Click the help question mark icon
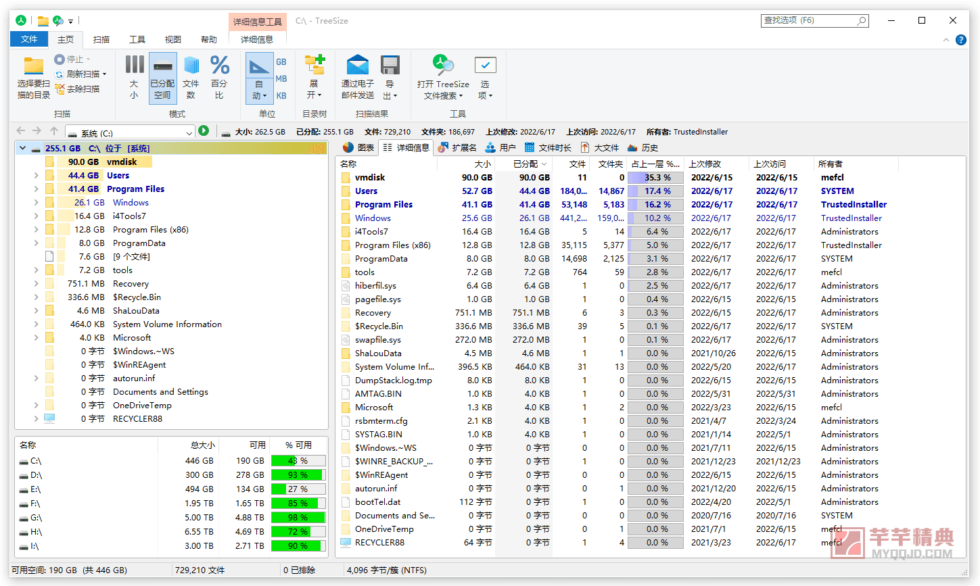Image resolution: width=980 pixels, height=586 pixels. click(960, 40)
